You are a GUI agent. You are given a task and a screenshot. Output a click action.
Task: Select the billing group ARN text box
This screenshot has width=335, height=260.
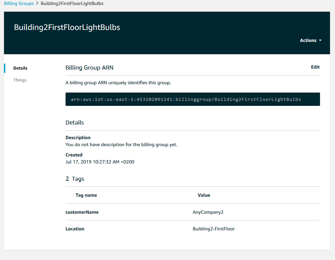[x=192, y=99]
